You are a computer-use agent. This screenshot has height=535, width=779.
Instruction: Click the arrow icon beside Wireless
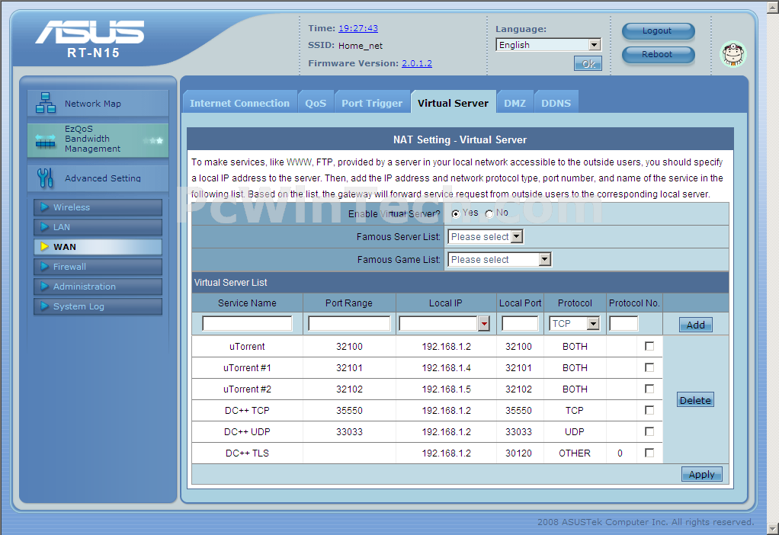pos(45,207)
